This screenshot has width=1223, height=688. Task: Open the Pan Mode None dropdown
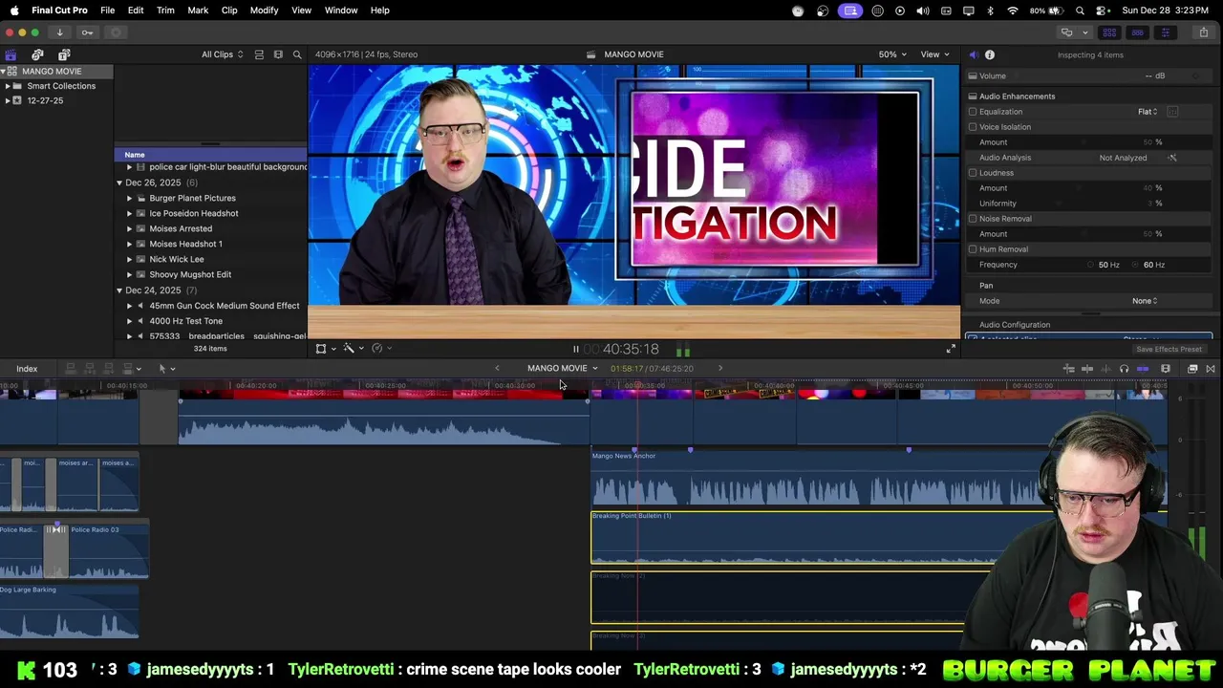pos(1145,301)
